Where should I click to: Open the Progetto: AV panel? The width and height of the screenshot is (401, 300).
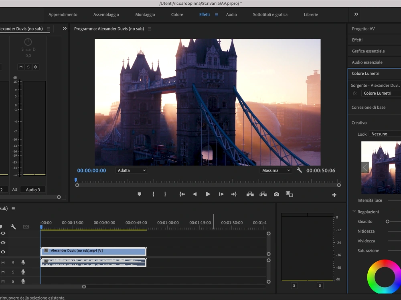pos(363,29)
